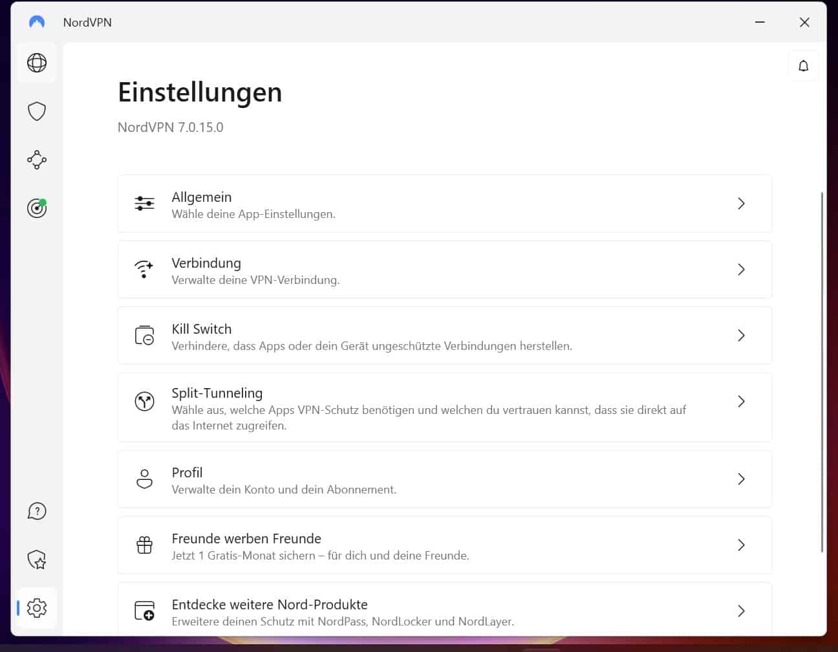Image resolution: width=838 pixels, height=652 pixels.
Task: Click the NordVPN logo in title bar
Action: point(37,22)
